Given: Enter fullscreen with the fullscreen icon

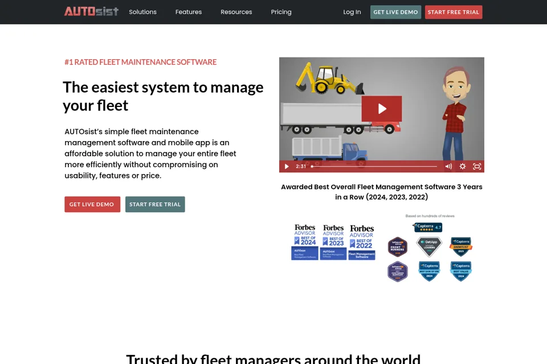Looking at the screenshot, I should [x=477, y=167].
